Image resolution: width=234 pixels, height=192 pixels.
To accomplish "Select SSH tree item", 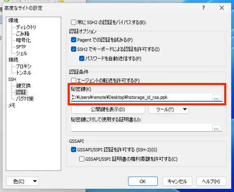I will (x=12, y=79).
